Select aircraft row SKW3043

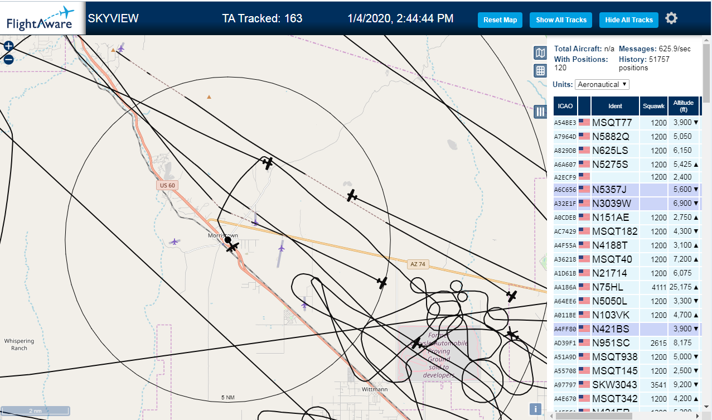[x=627, y=385]
